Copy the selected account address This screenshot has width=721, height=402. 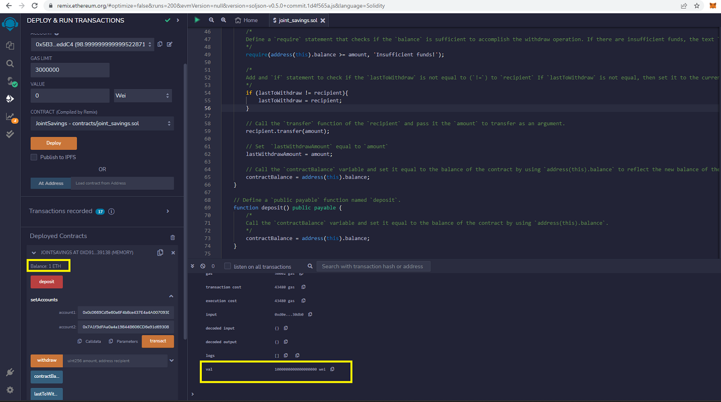(160, 44)
